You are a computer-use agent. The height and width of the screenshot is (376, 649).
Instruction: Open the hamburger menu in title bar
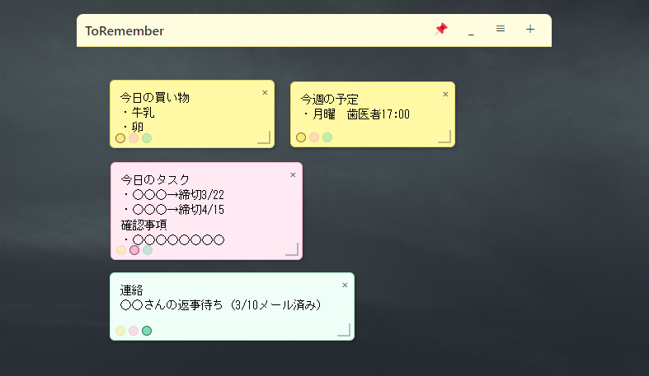[x=500, y=29]
